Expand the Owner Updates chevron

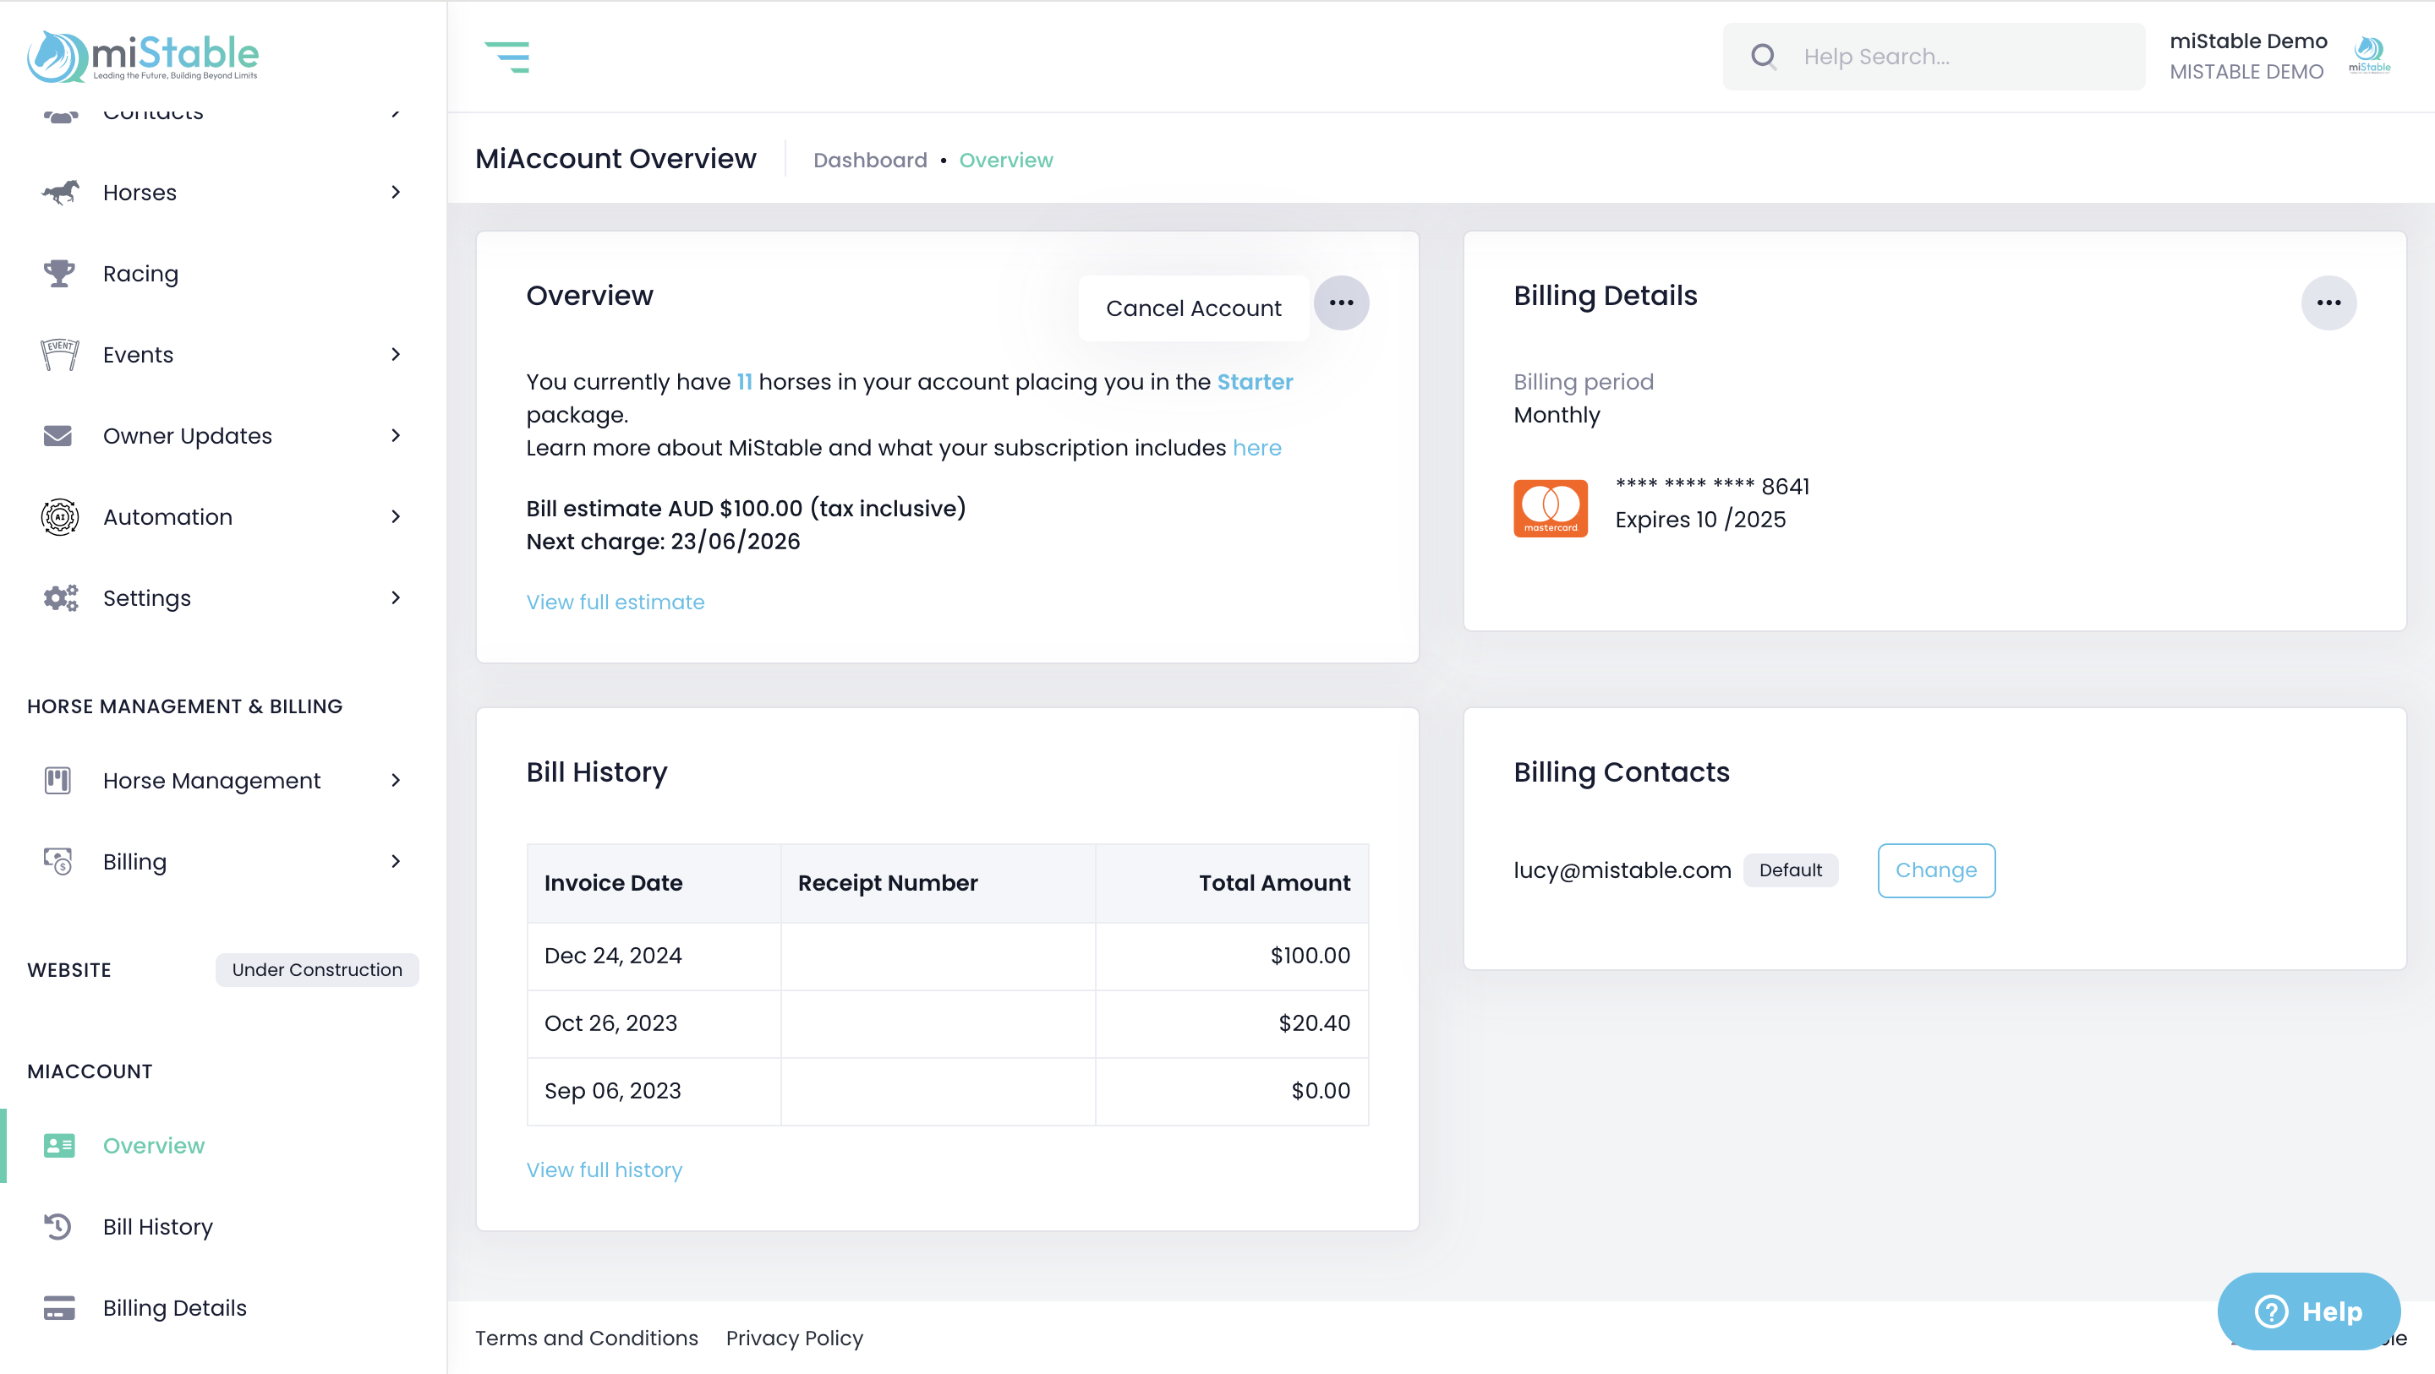point(395,436)
